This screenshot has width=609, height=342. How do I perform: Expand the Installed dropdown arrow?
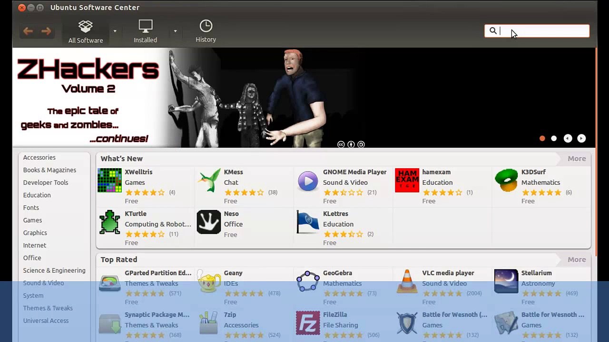[175, 31]
